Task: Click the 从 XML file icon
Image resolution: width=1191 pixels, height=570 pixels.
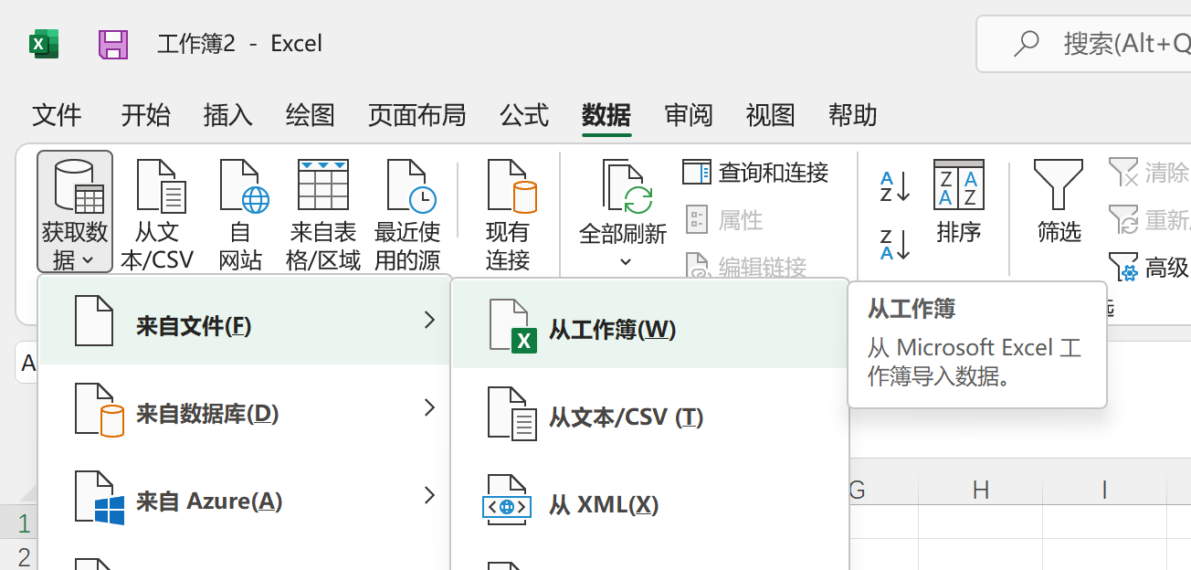Action: tap(507, 500)
